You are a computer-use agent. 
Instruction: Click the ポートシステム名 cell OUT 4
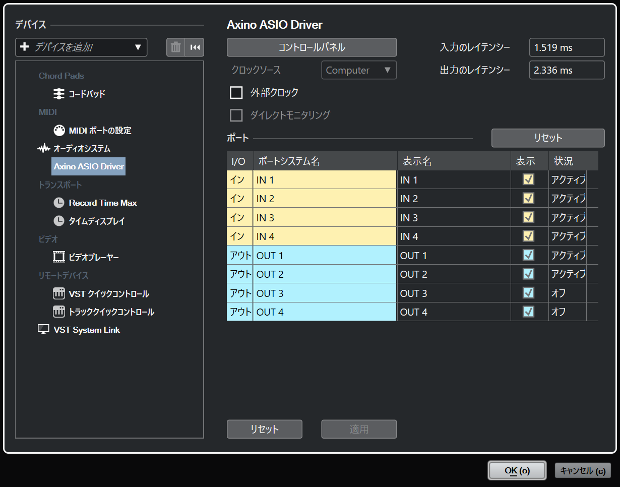tap(325, 312)
